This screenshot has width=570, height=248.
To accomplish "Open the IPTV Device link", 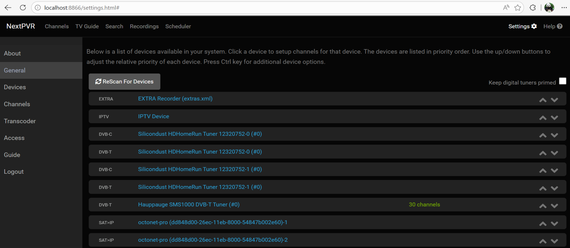I will pos(153,116).
